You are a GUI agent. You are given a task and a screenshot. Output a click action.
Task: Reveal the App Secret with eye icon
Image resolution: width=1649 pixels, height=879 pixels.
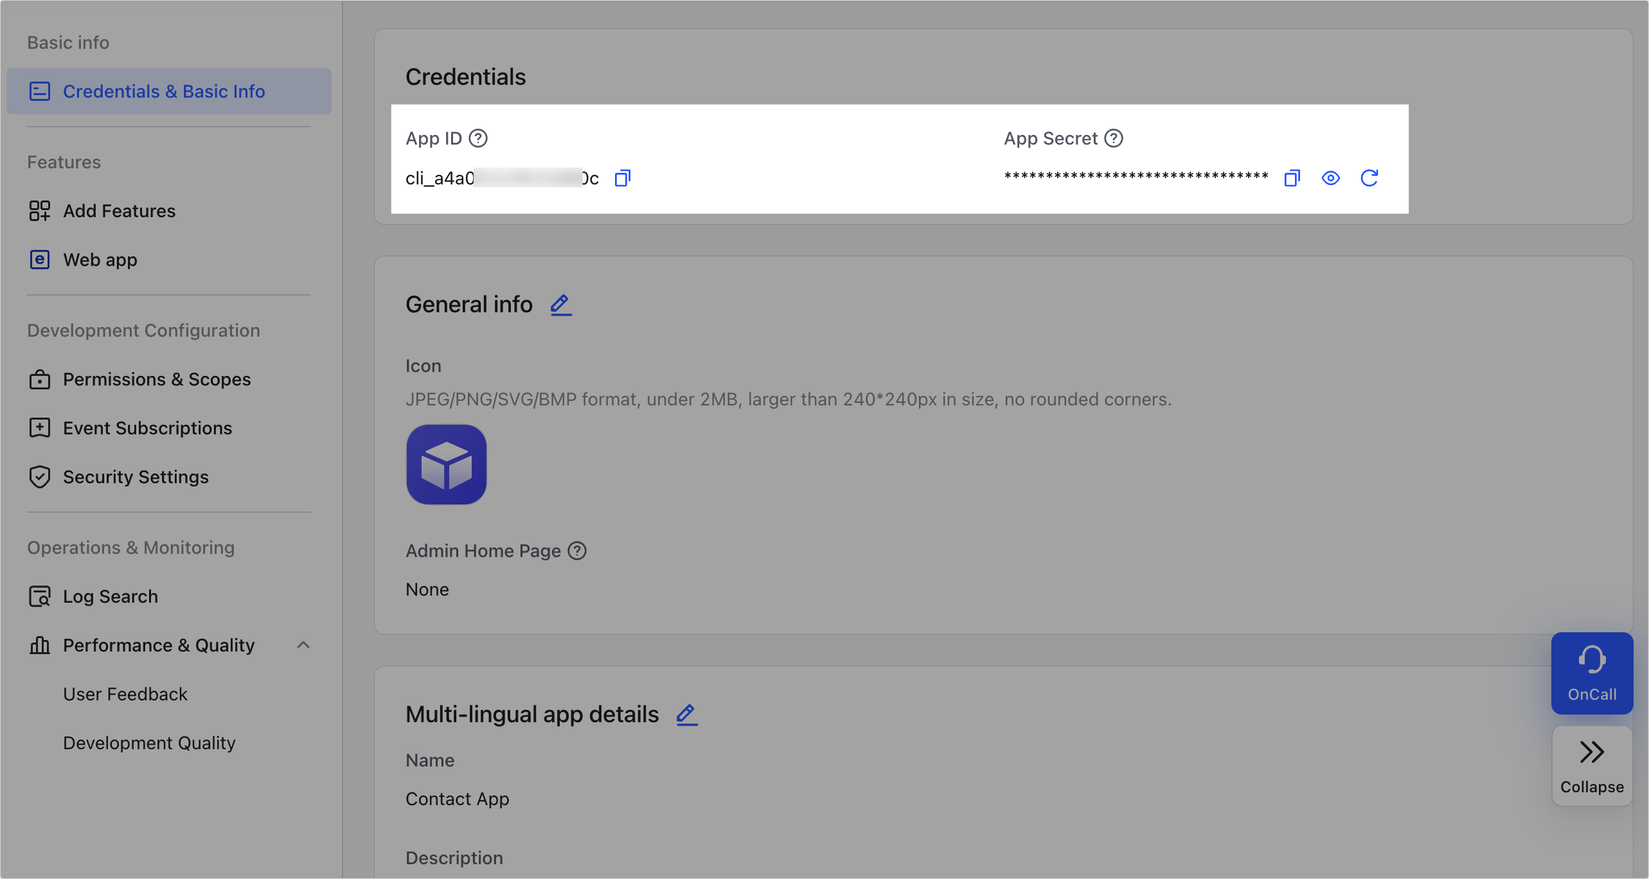[x=1330, y=178]
